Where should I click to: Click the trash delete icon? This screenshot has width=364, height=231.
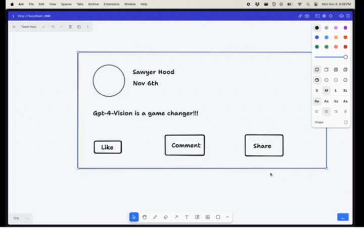[x=70, y=27]
